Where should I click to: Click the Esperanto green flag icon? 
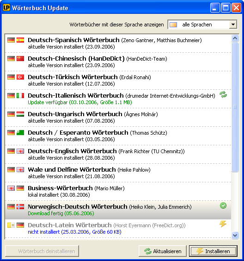click(x=20, y=133)
